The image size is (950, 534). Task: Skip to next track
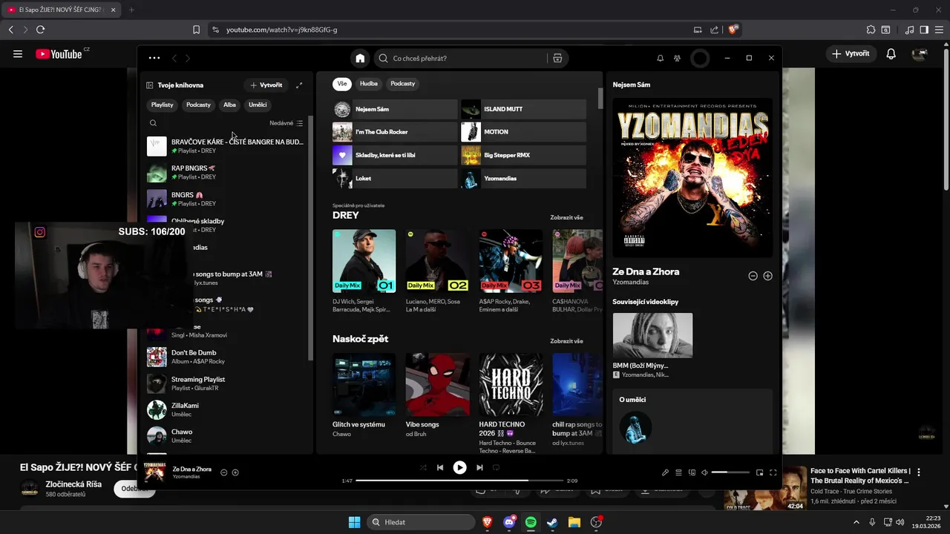pos(479,467)
